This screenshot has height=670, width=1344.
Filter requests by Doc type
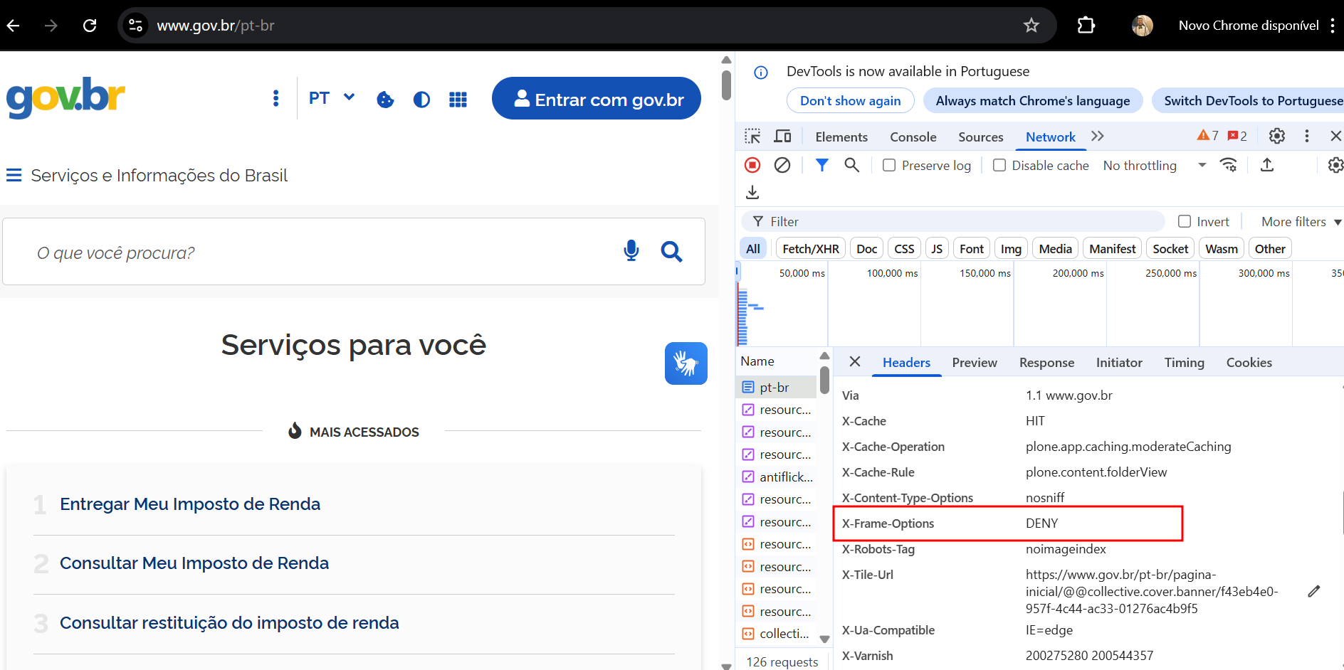click(866, 249)
